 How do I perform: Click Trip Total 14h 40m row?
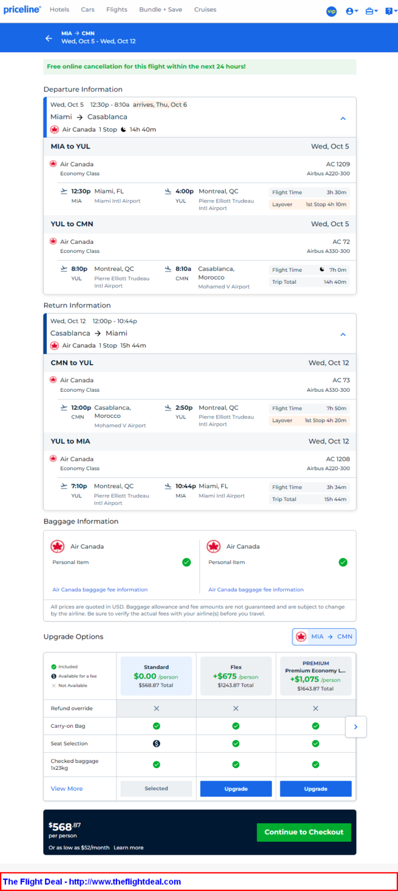coord(310,282)
